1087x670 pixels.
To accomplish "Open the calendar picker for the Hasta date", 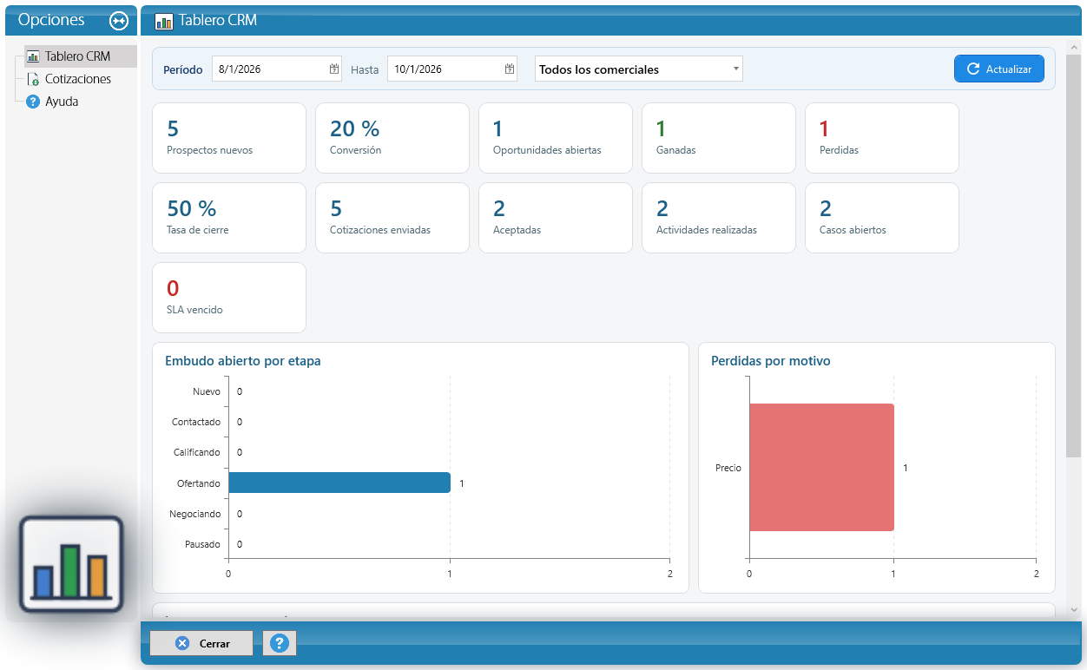I will (x=510, y=69).
